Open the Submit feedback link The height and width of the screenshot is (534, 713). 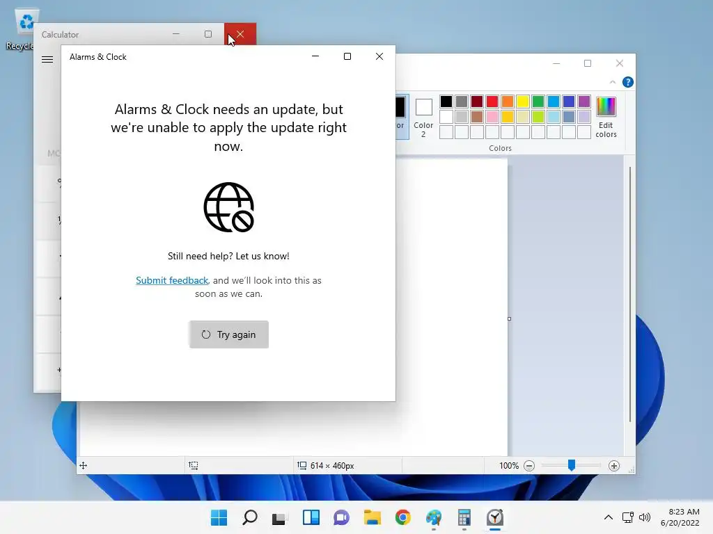172,281
